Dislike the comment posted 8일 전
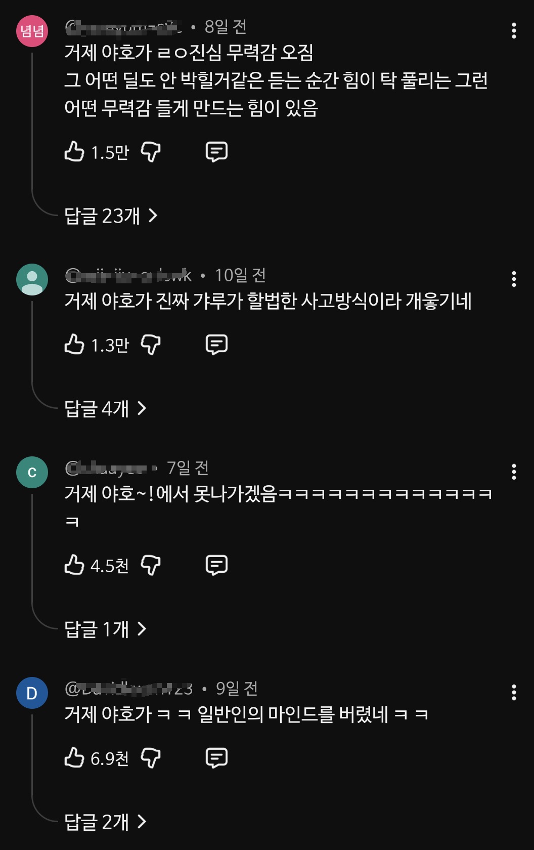Image resolution: width=534 pixels, height=850 pixels. [x=151, y=152]
